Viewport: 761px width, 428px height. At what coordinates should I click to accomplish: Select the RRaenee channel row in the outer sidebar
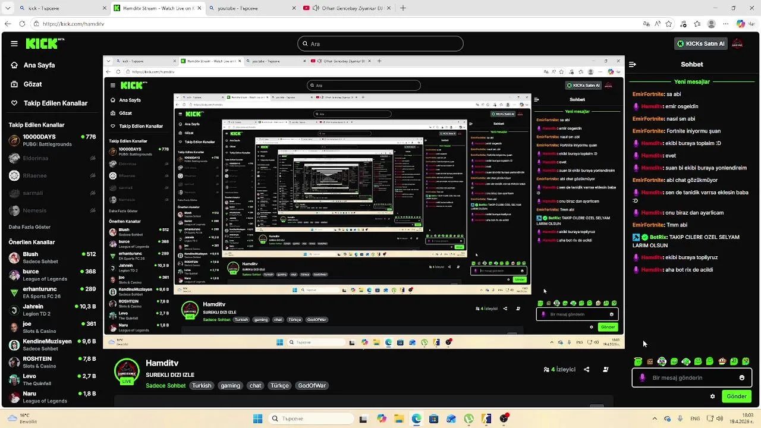tap(52, 175)
